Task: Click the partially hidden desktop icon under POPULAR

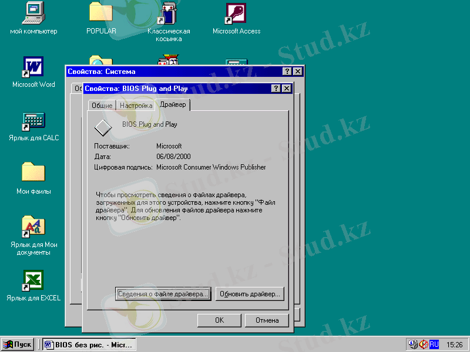Action: tap(100, 60)
